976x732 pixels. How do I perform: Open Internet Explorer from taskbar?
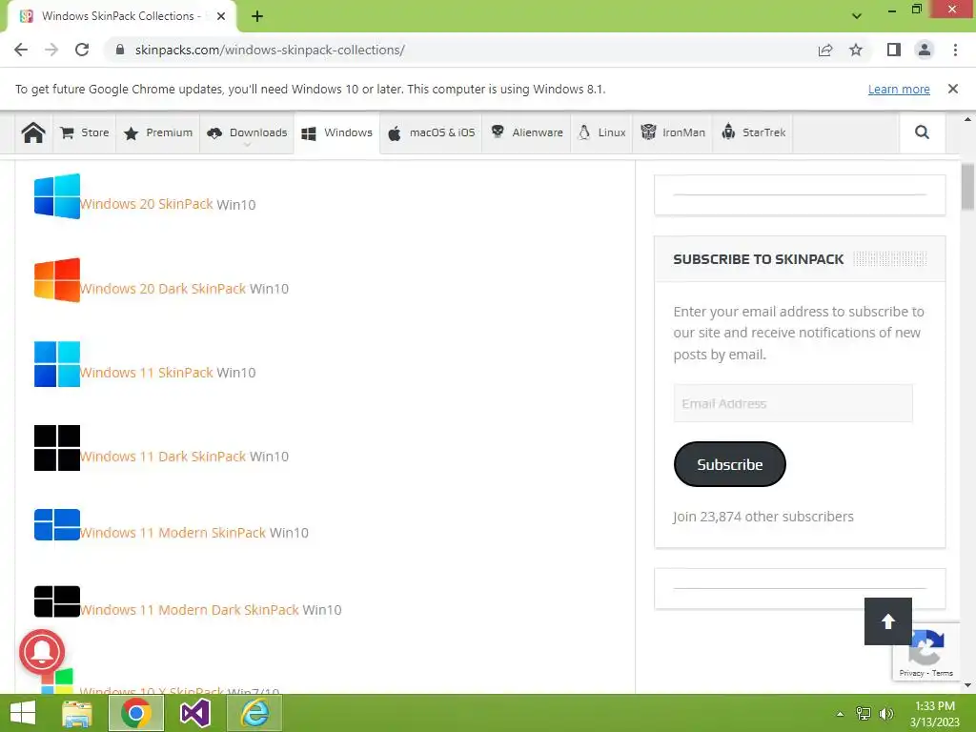pos(254,713)
